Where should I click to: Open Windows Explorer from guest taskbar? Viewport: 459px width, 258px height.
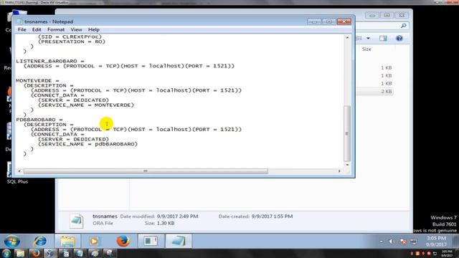point(67,242)
